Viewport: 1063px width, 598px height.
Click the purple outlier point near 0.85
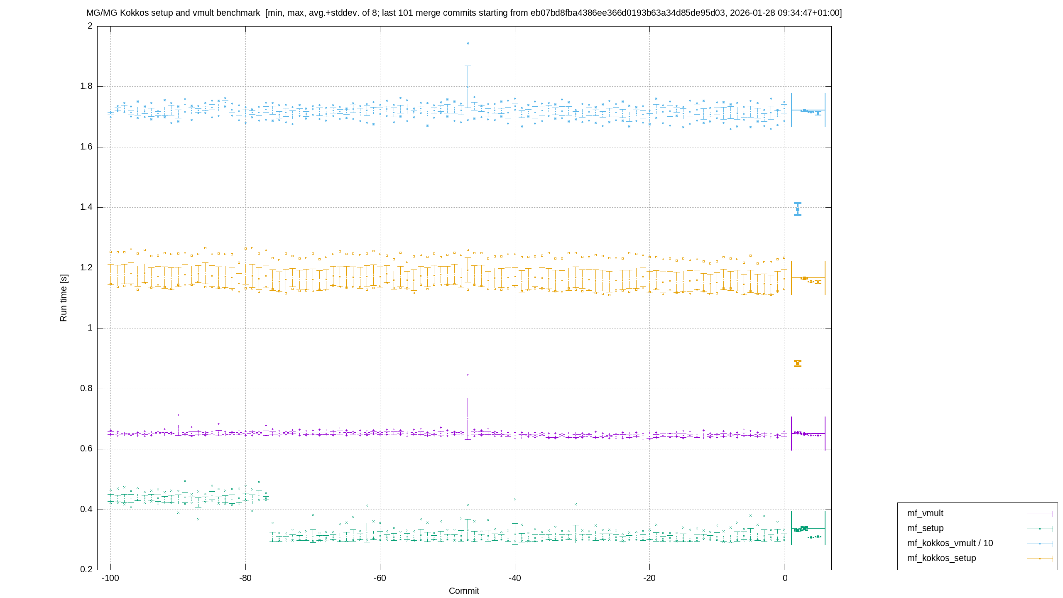[468, 375]
